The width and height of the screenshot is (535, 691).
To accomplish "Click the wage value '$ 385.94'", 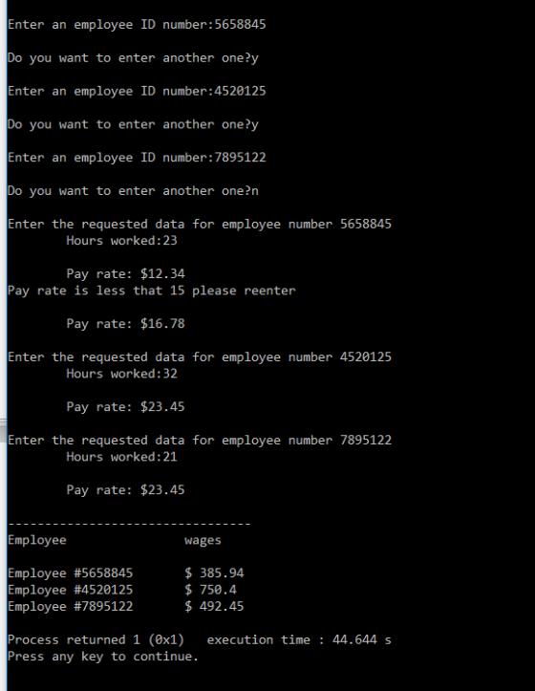I will coord(214,572).
